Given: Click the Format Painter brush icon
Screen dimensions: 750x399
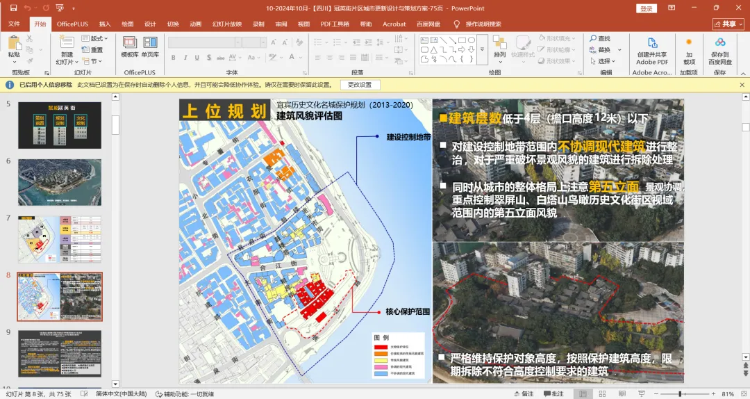Looking at the screenshot, I should [x=30, y=61].
